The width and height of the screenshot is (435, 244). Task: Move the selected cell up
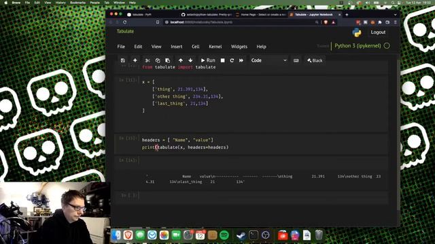pyautogui.click(x=181, y=60)
